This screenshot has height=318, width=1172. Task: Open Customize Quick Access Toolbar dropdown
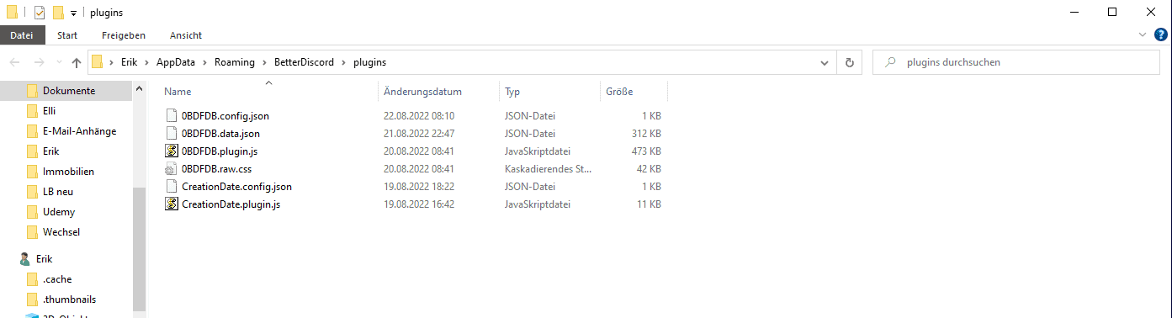pos(74,13)
